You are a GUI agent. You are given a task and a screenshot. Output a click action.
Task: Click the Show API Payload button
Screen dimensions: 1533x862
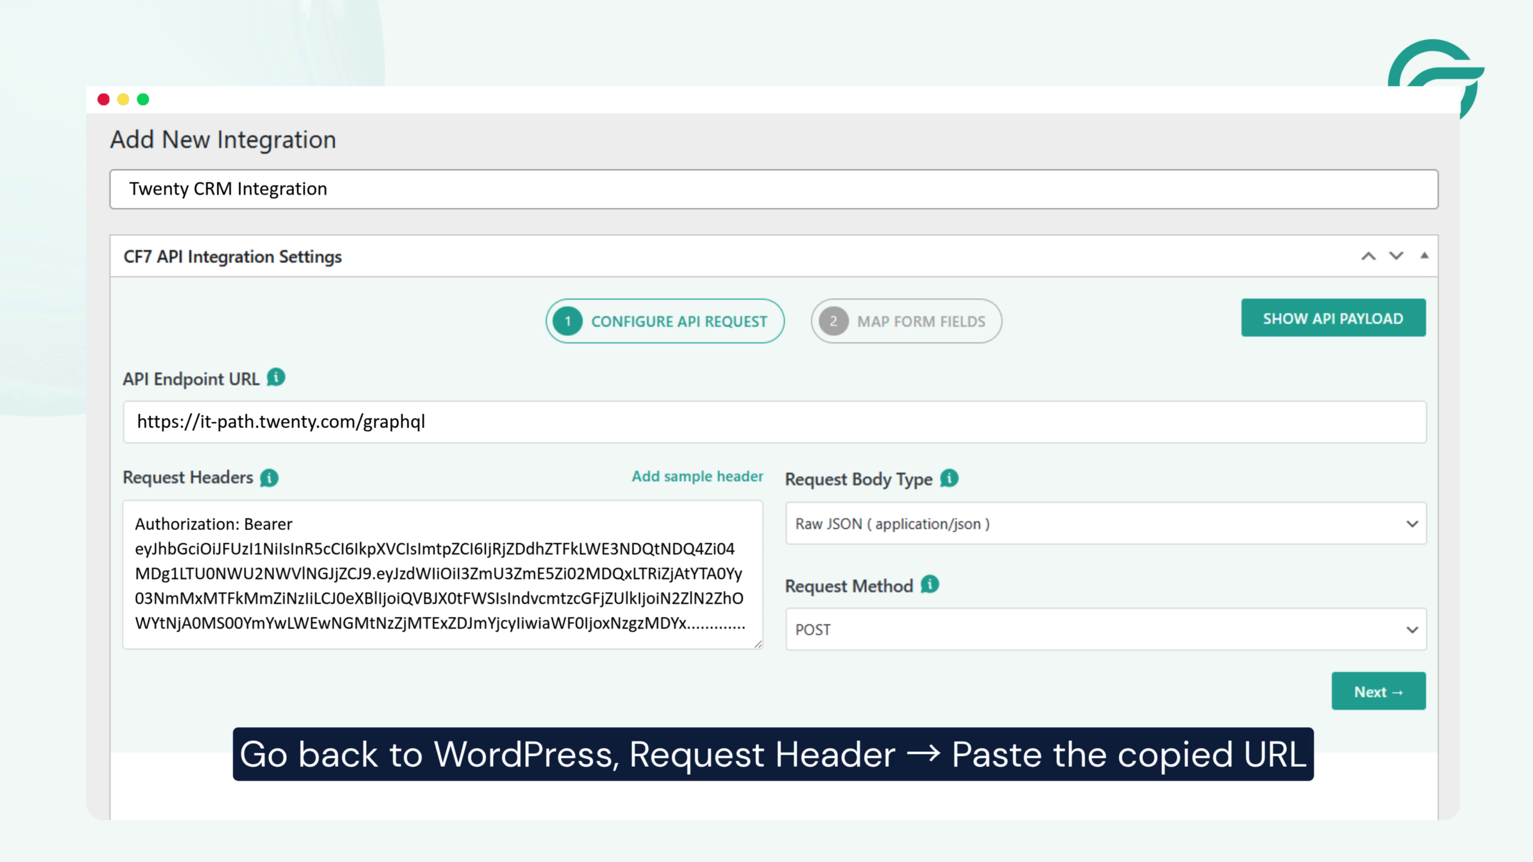1334,318
